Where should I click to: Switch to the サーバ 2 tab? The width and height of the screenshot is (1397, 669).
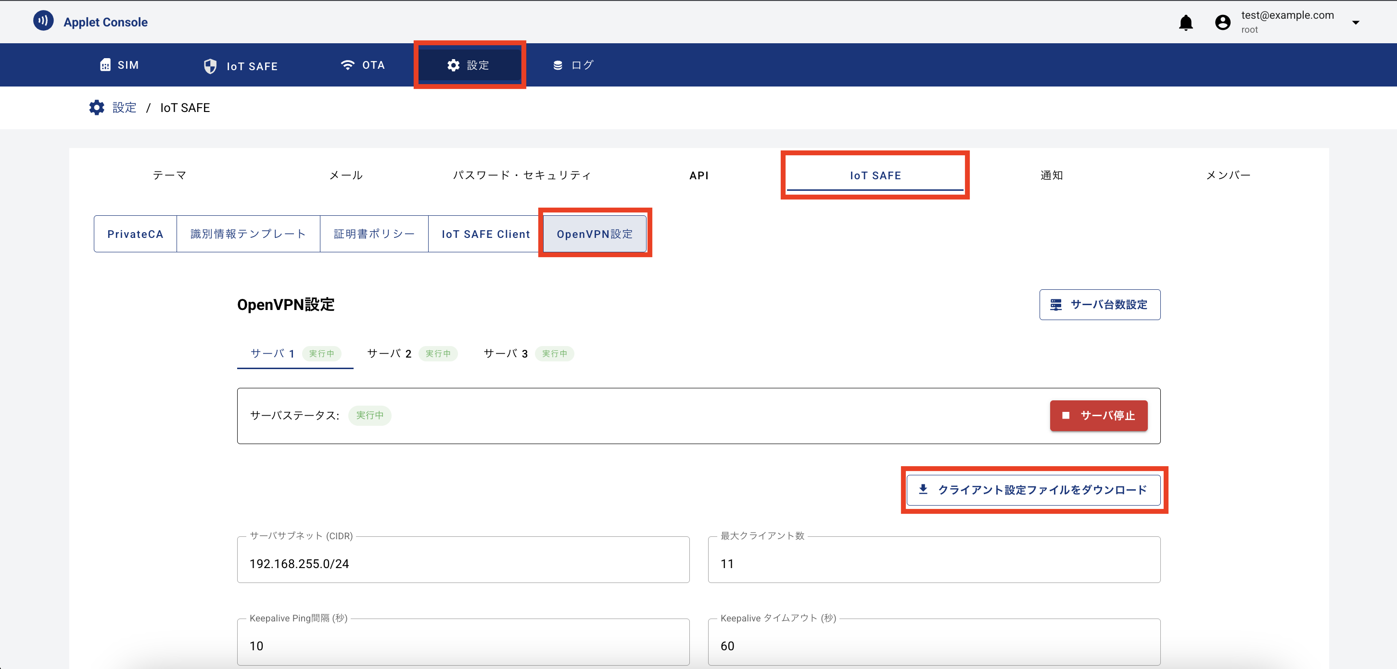[x=389, y=353]
